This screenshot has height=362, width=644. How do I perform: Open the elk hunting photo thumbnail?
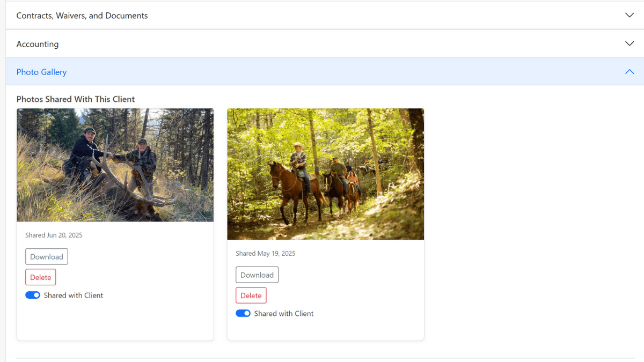(115, 165)
